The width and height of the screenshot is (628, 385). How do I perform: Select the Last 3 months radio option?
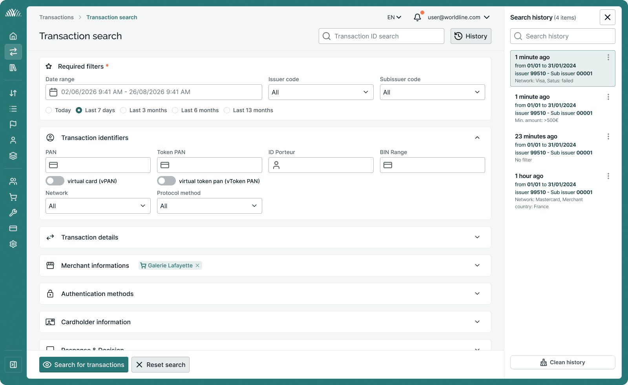[x=123, y=110]
